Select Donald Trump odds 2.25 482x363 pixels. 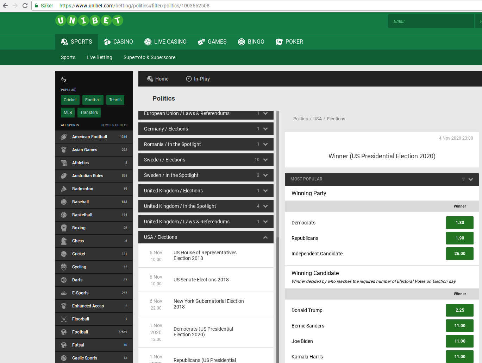point(459,310)
